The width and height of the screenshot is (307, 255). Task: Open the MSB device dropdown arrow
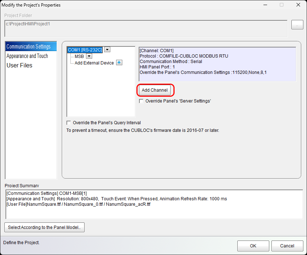click(89, 56)
